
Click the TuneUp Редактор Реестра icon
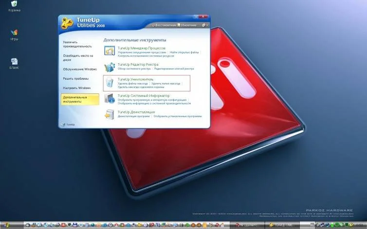110,67
